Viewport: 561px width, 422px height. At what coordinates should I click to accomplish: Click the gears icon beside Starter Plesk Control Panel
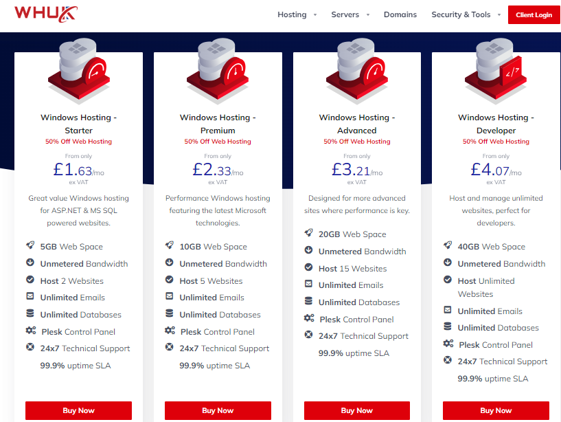[x=31, y=331]
